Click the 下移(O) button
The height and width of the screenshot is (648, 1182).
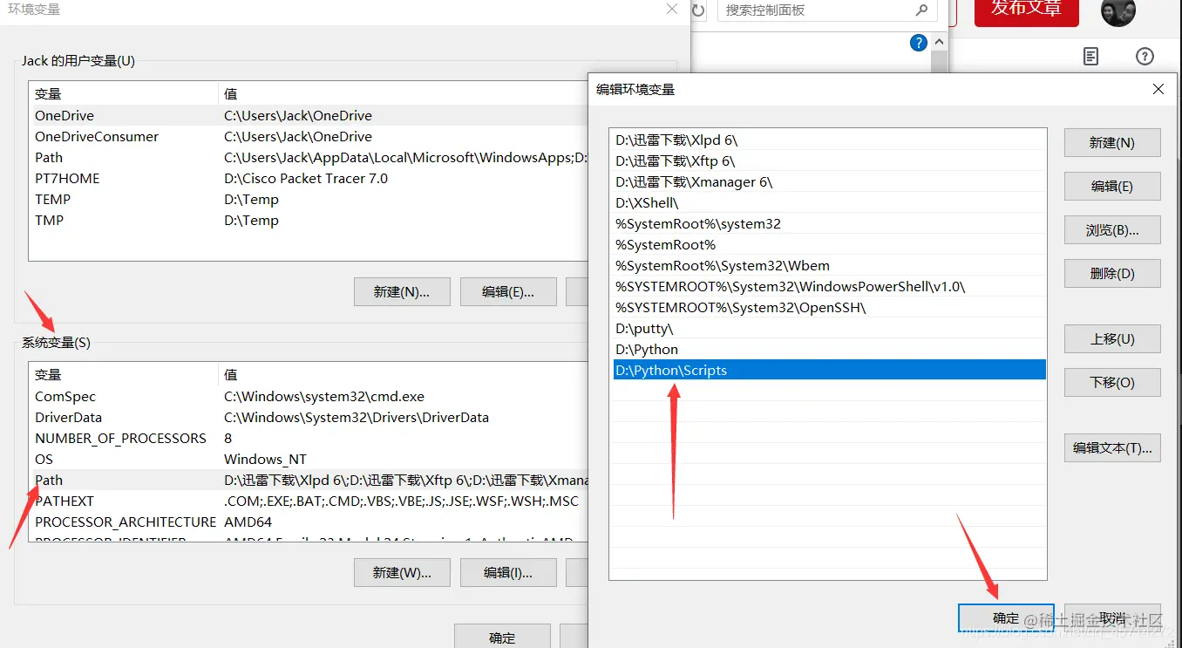1112,383
